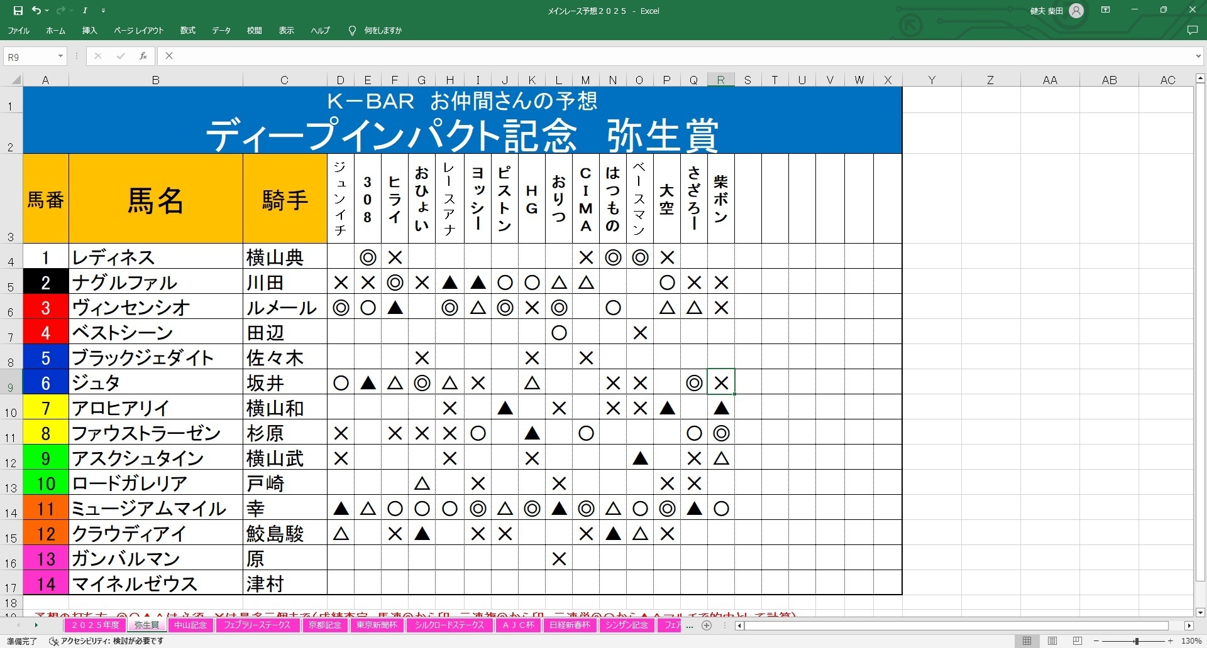
Task: Switch to the 弥生賞 sheet tab
Action: [146, 625]
